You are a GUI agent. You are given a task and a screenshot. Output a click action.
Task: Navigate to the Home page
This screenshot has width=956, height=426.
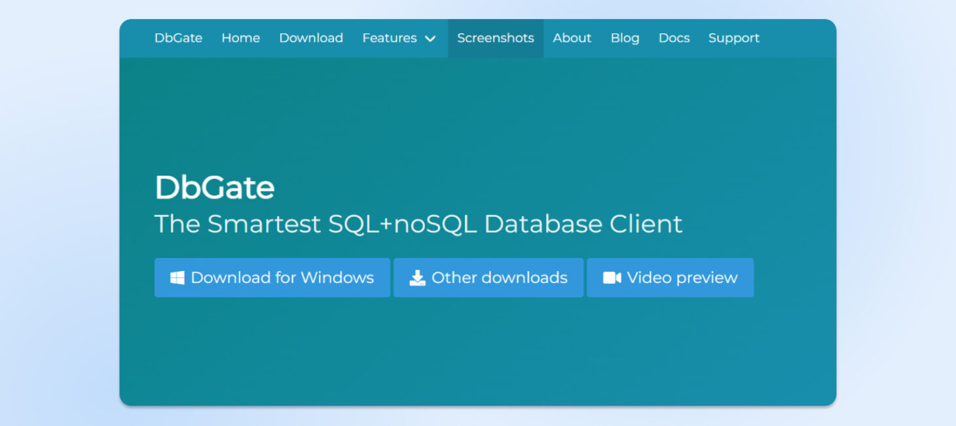(x=240, y=38)
